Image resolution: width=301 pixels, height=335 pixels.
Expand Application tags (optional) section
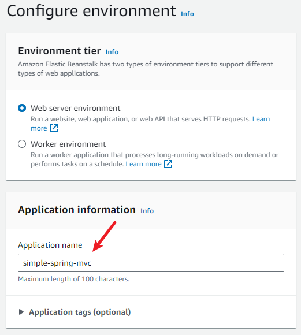click(x=75, y=312)
